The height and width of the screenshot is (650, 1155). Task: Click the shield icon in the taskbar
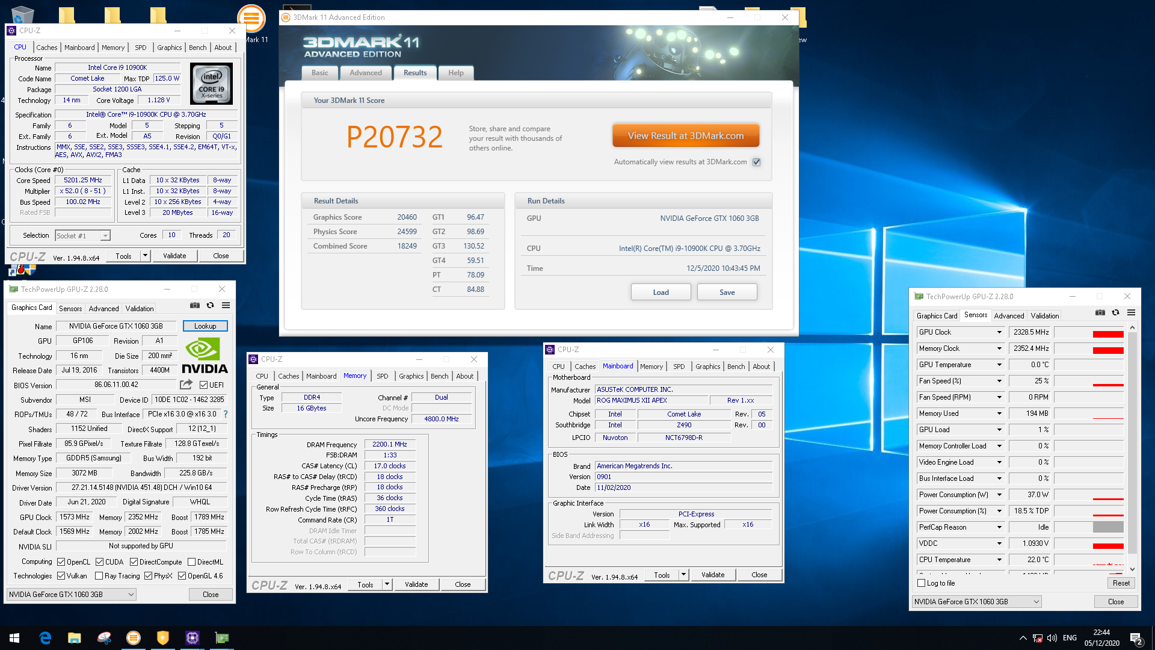tap(163, 638)
